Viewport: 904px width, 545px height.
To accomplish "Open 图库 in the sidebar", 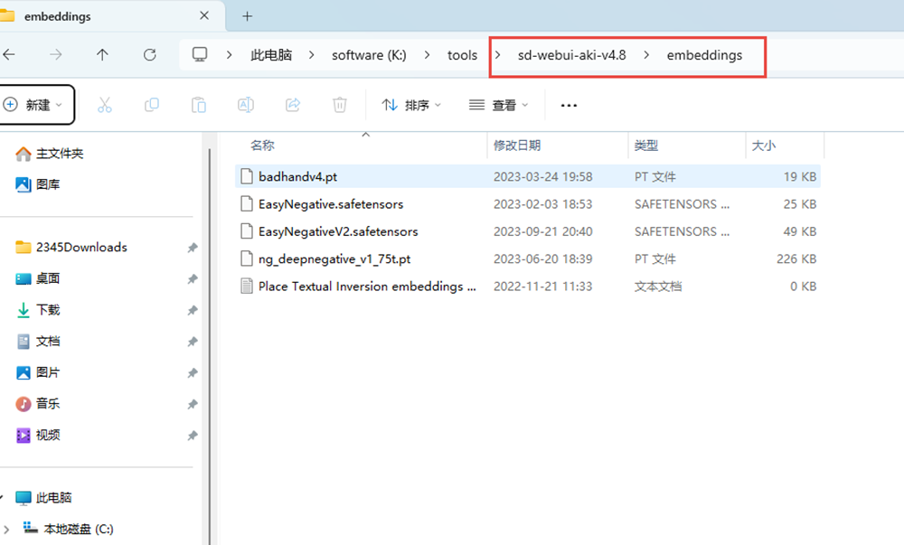I will click(x=38, y=184).
